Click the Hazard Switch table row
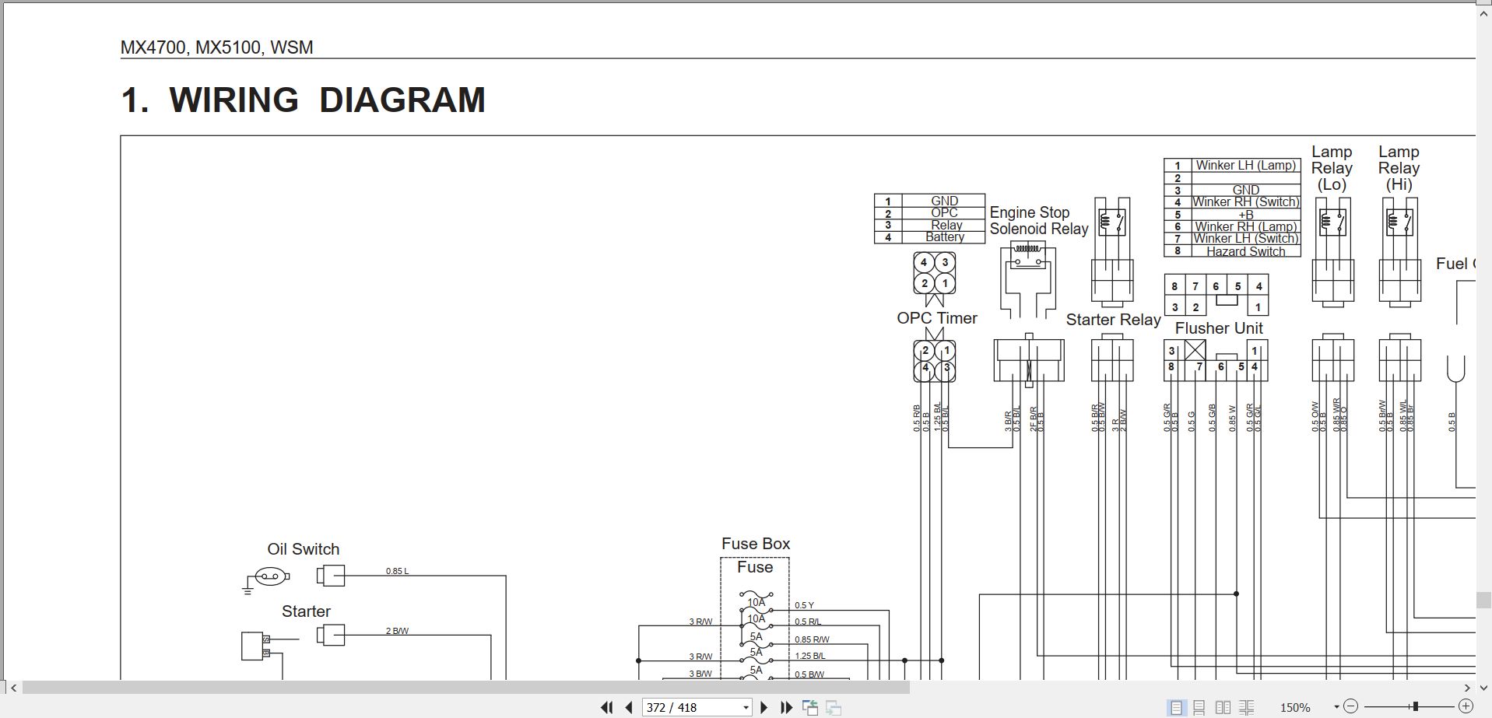This screenshot has width=1492, height=718. pos(1232,251)
